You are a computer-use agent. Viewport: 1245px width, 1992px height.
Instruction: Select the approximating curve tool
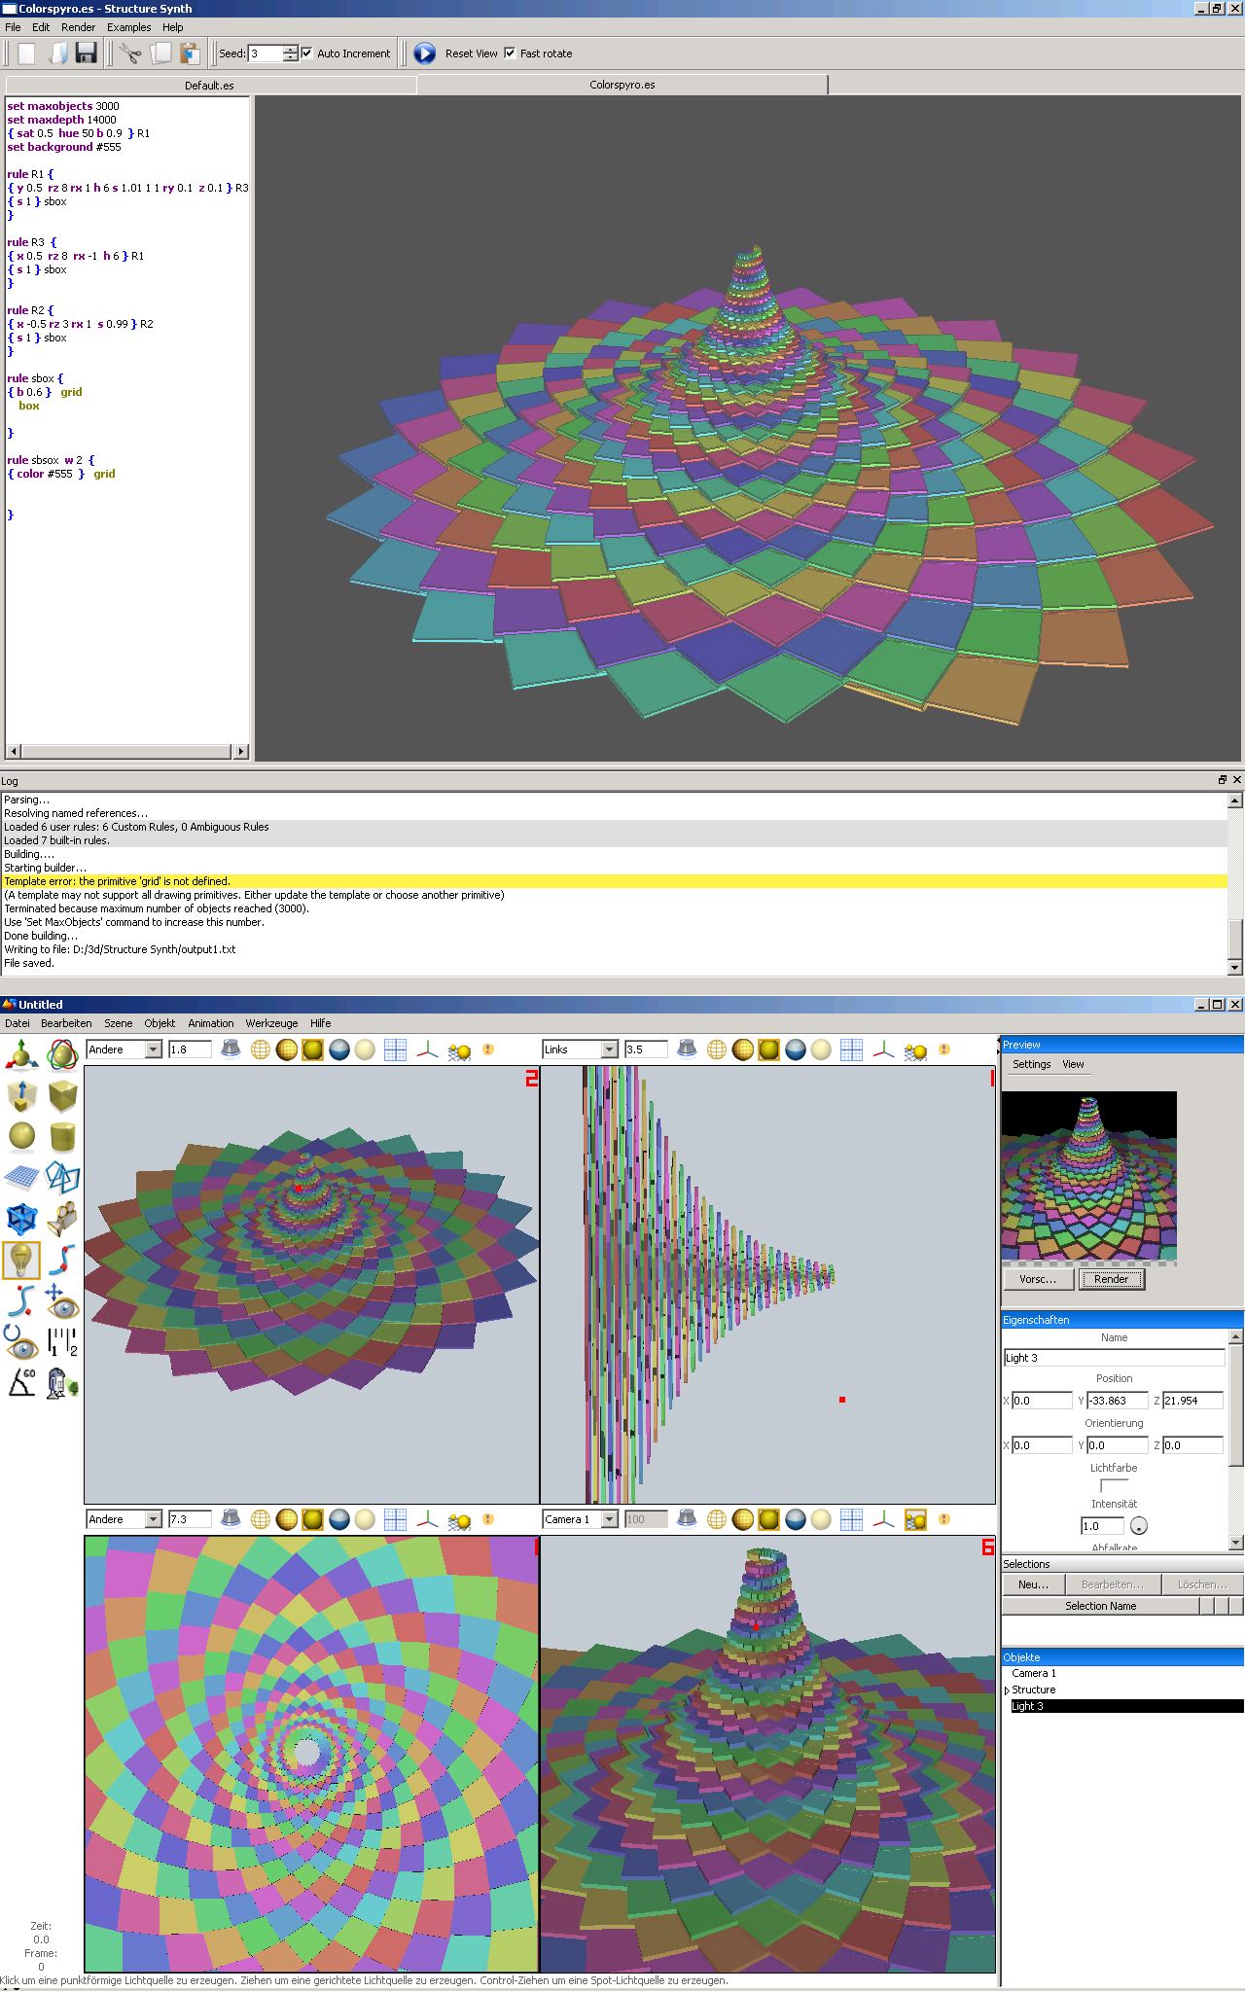(22, 1300)
